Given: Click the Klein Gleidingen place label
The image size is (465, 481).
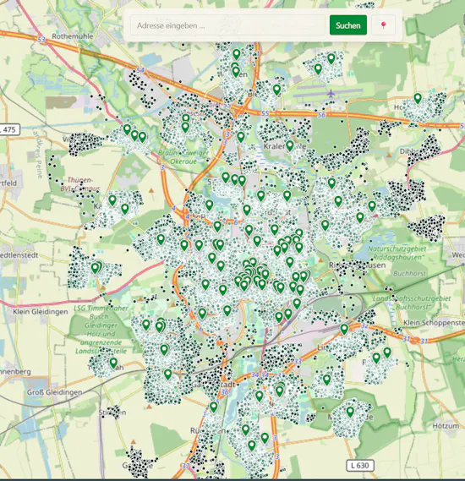Looking at the screenshot, I should (41, 312).
